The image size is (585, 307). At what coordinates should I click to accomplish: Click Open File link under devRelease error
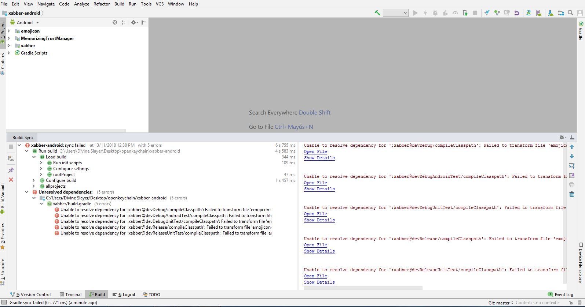point(315,245)
